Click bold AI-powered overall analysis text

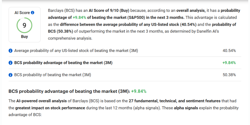click(41, 101)
